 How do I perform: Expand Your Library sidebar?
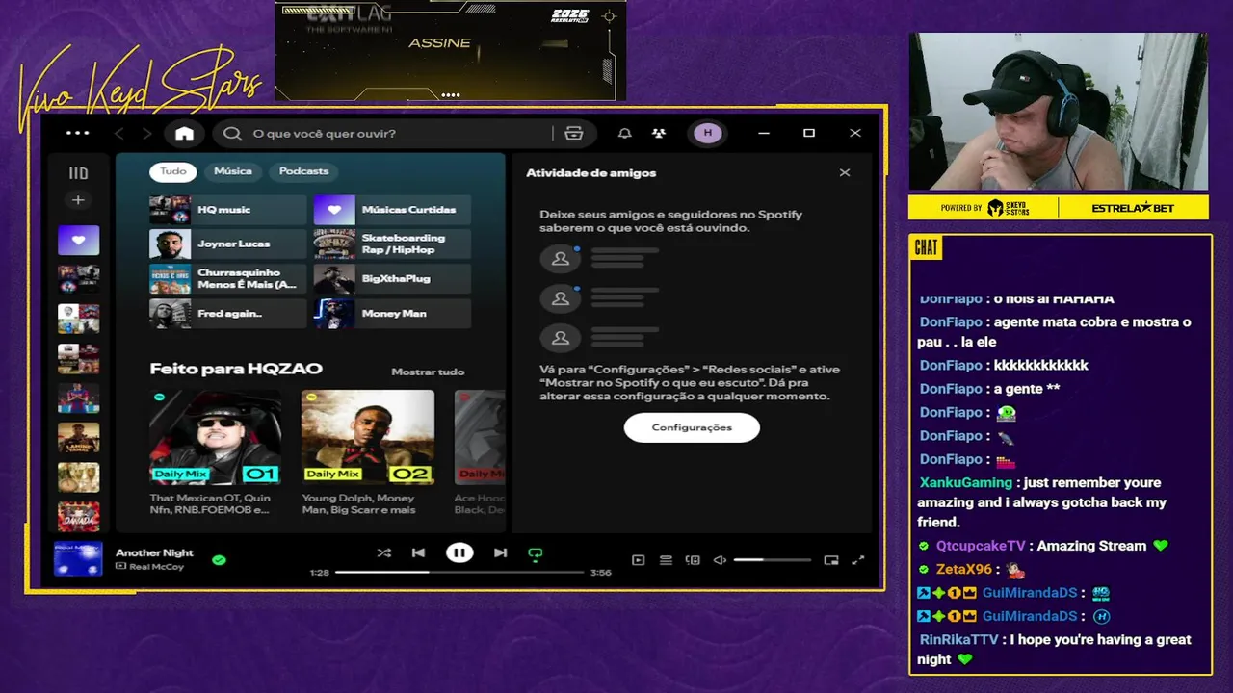(x=78, y=173)
